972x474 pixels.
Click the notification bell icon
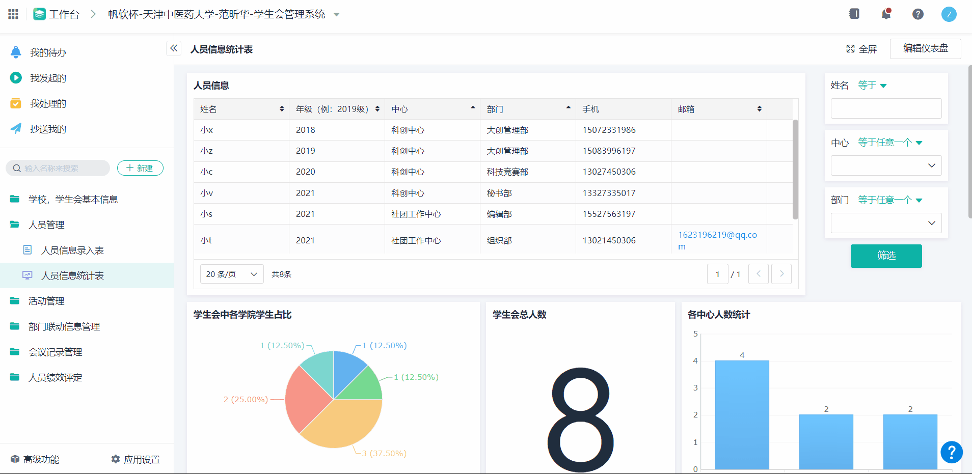tap(886, 14)
